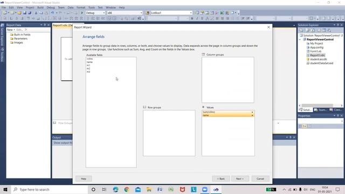Close the Report Data panel
The height and width of the screenshot is (194, 345).
click(49, 25)
